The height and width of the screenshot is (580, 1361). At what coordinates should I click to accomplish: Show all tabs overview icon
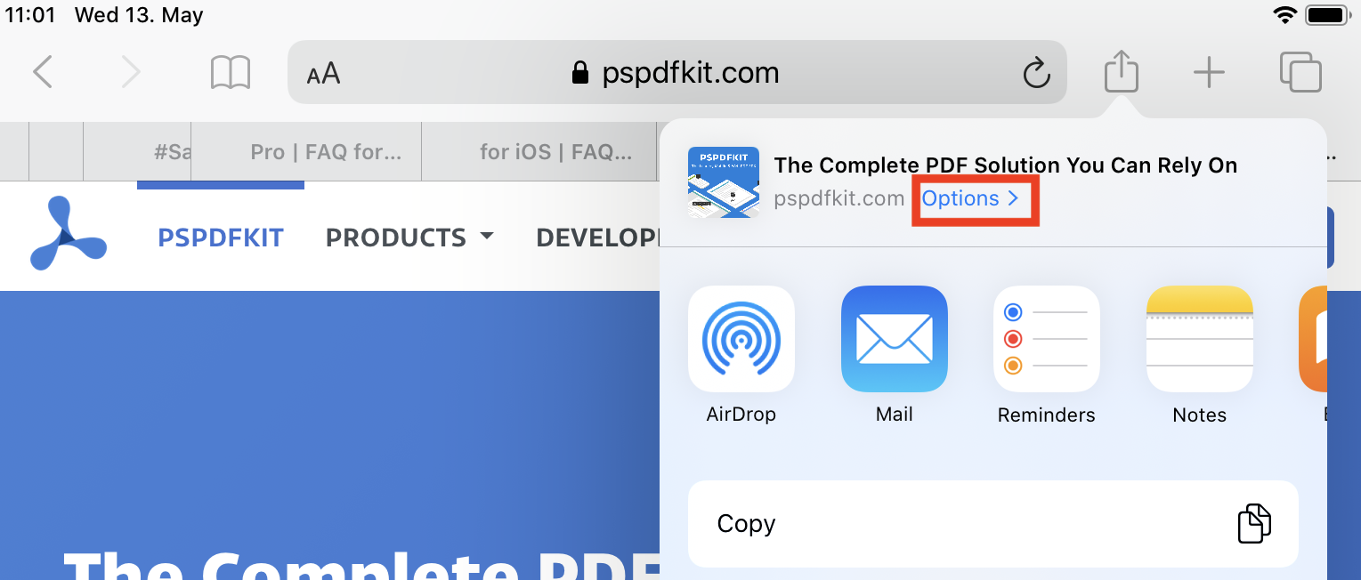[1300, 72]
